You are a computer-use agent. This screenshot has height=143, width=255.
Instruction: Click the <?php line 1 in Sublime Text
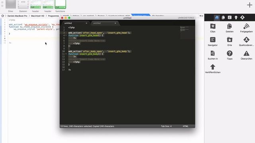[72, 27]
